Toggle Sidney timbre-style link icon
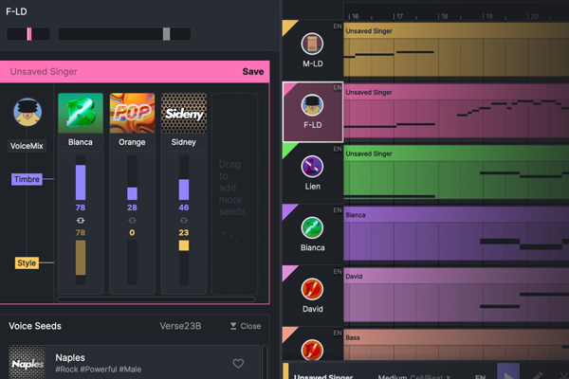The height and width of the screenshot is (379, 569). pos(183,220)
